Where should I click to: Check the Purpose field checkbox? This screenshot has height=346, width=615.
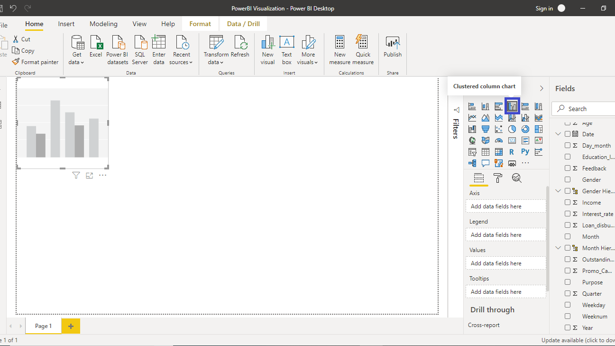point(568,282)
